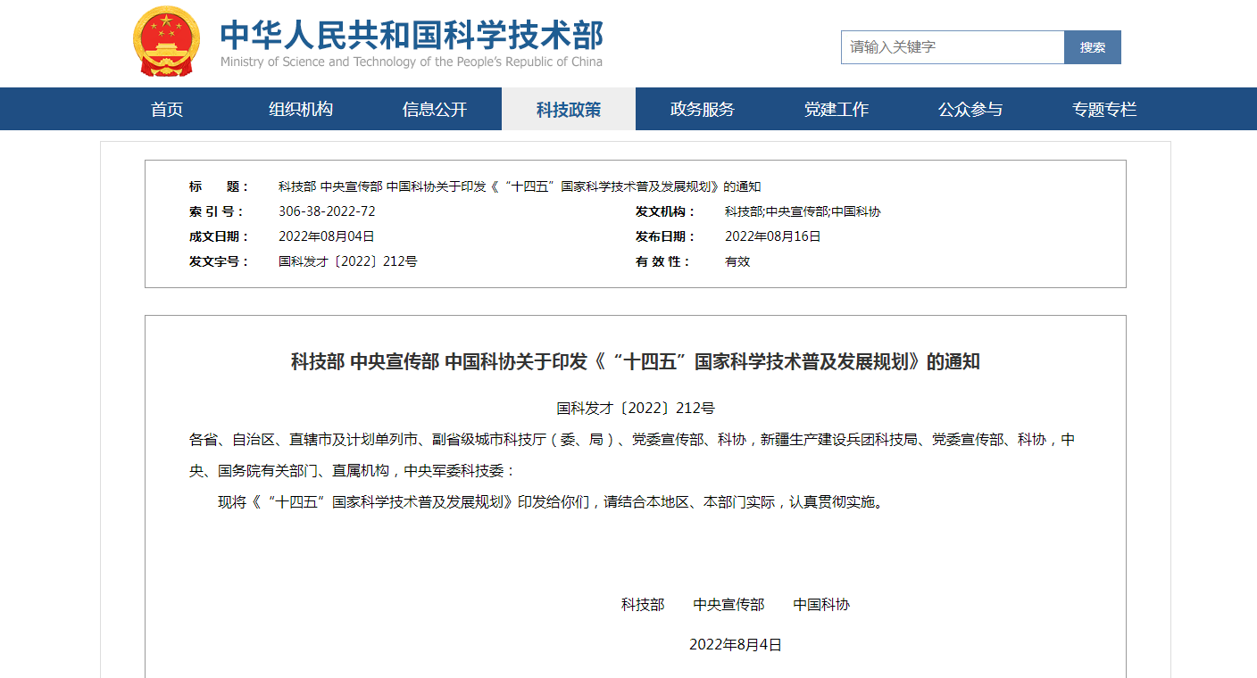Click the 中华人民共和国科学技术部 site title

coord(412,34)
